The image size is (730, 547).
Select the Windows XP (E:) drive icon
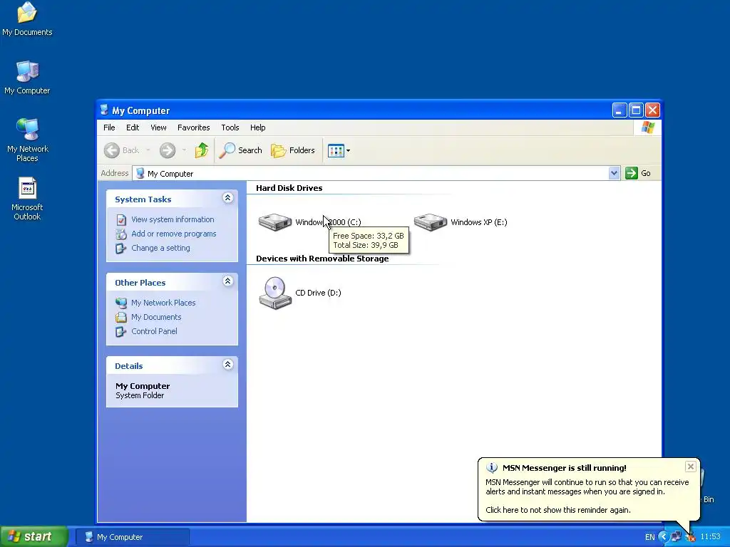tap(431, 222)
